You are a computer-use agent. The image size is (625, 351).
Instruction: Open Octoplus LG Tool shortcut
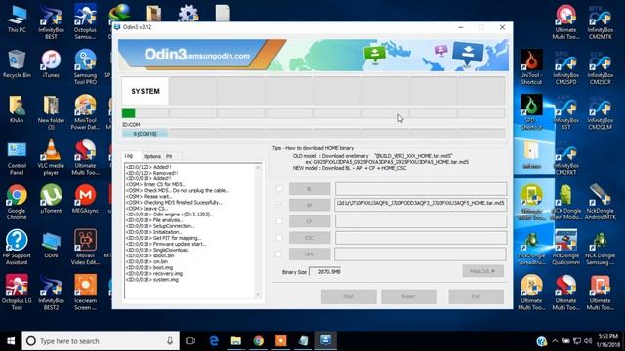pyautogui.click(x=17, y=292)
